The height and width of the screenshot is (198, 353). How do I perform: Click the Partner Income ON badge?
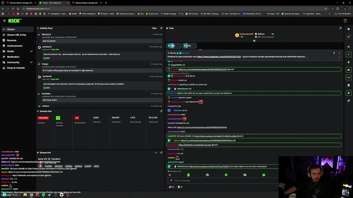pyautogui.click(x=58, y=118)
